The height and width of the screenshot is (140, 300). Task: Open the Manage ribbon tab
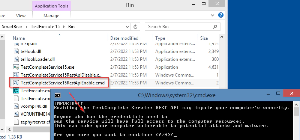(51, 16)
